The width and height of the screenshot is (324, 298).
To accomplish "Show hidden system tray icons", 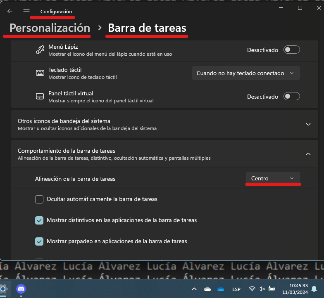I will click(x=194, y=289).
